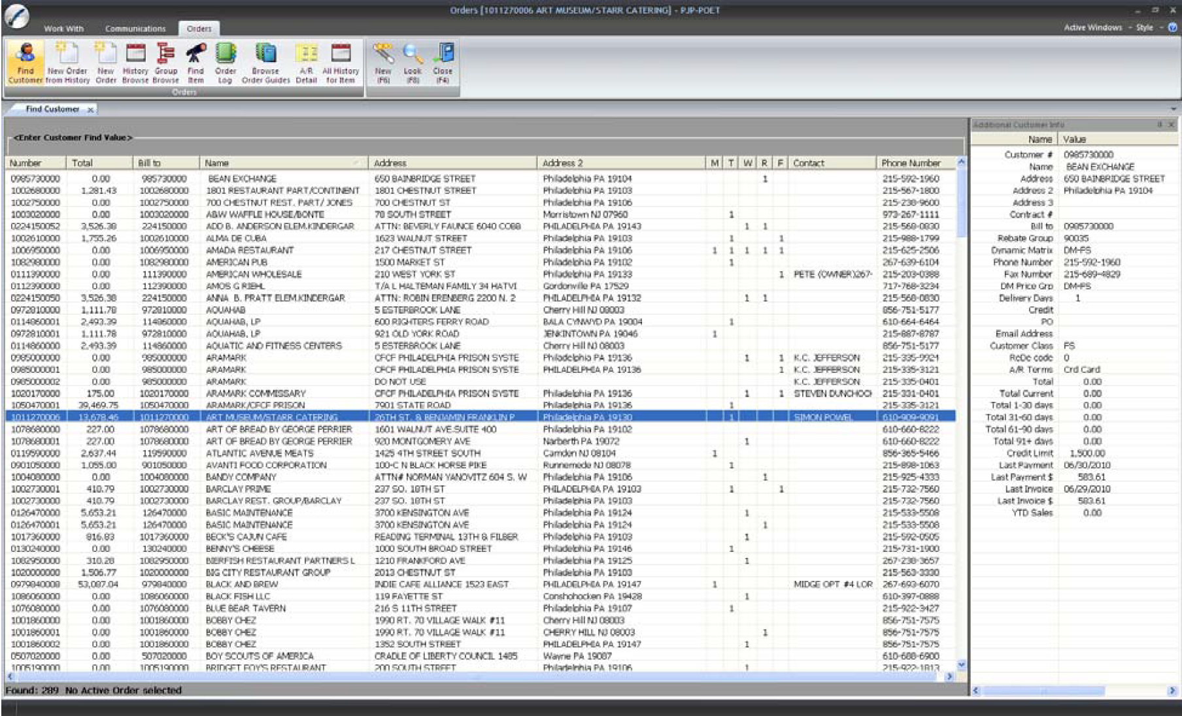Select the BEAN EXCHANGE customer row
The height and width of the screenshot is (716, 1182).
pos(481,178)
